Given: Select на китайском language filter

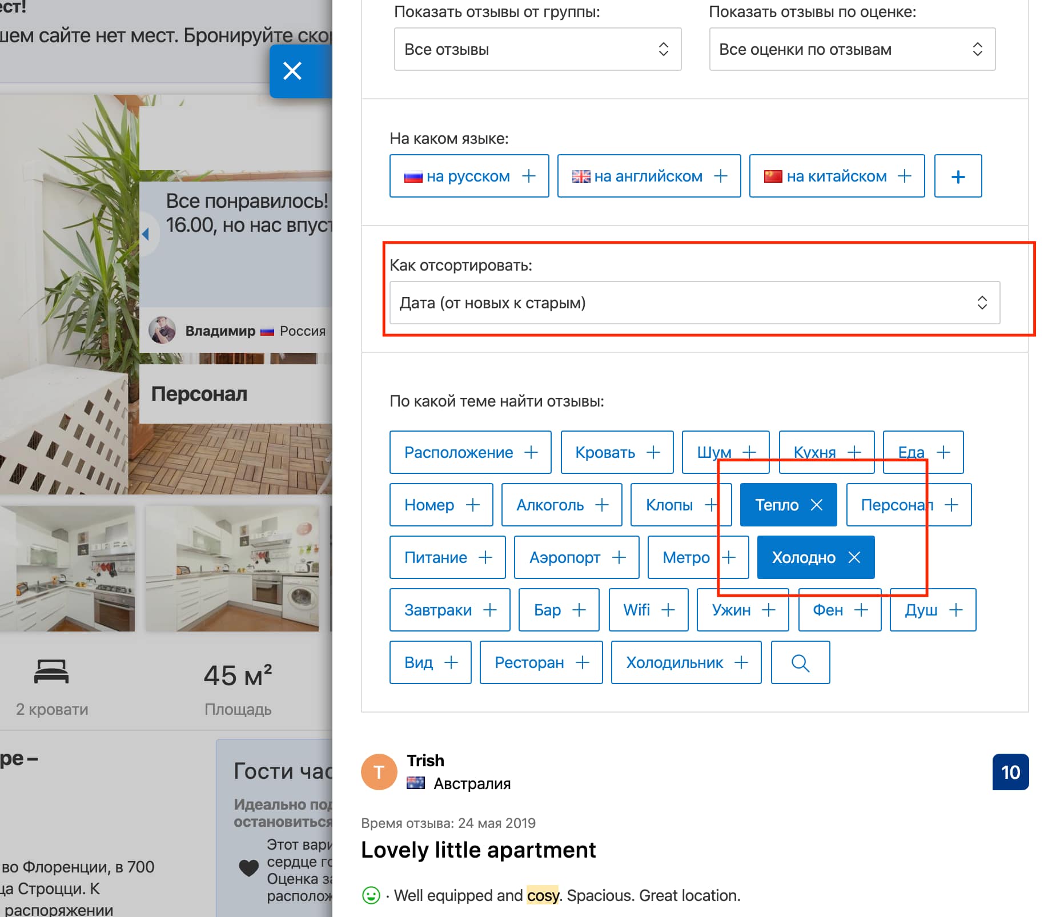Looking at the screenshot, I should click(x=837, y=176).
